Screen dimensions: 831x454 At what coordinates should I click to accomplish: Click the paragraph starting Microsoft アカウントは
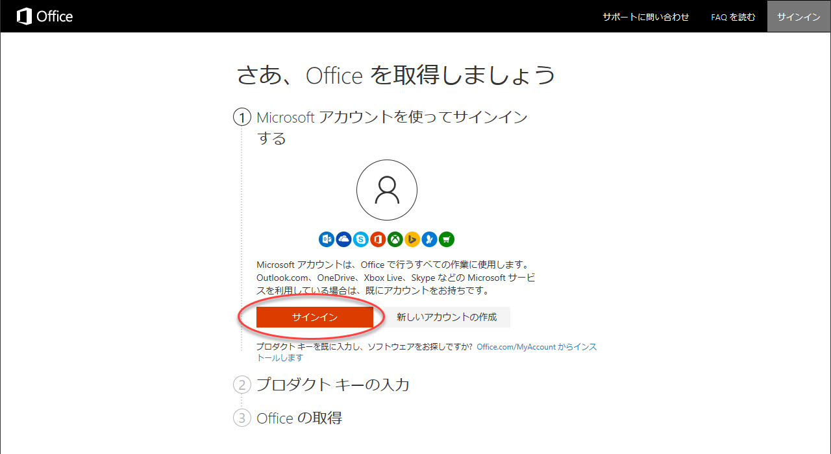point(396,278)
